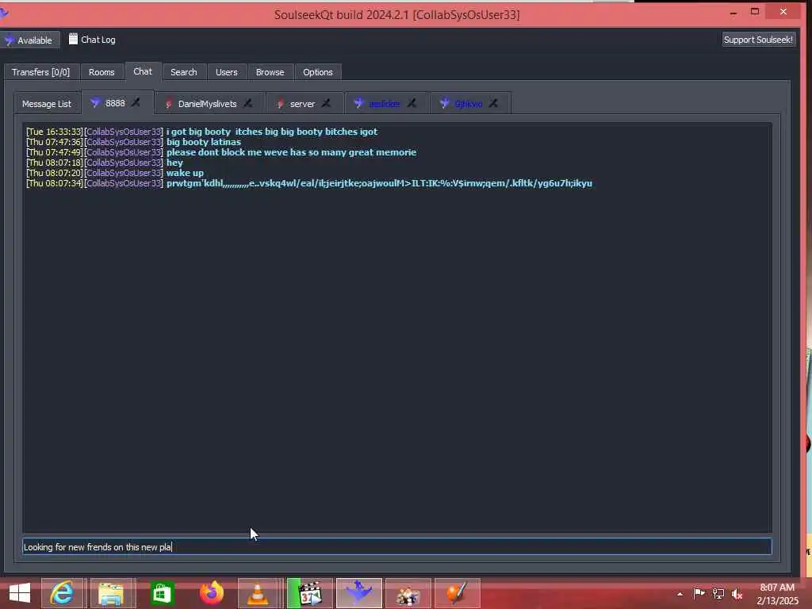Open the Transfers [0/0] tab

[x=41, y=72]
